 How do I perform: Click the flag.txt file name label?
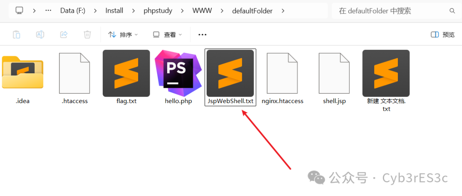click(x=126, y=101)
